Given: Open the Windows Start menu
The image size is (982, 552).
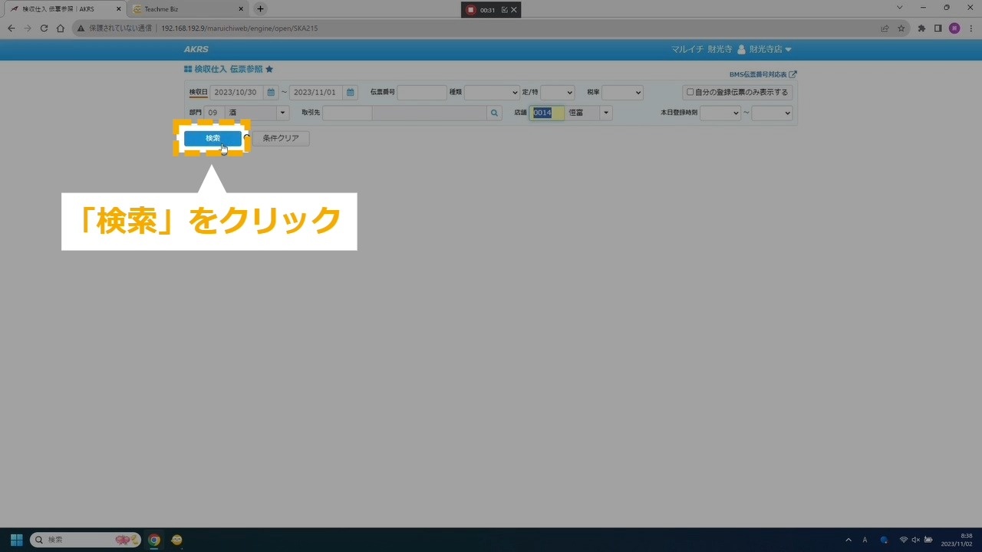Looking at the screenshot, I should point(16,540).
